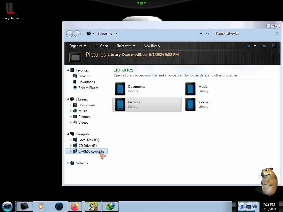Expand the CD Drive (E:) node
The image size is (283, 212).
tap(71, 146)
